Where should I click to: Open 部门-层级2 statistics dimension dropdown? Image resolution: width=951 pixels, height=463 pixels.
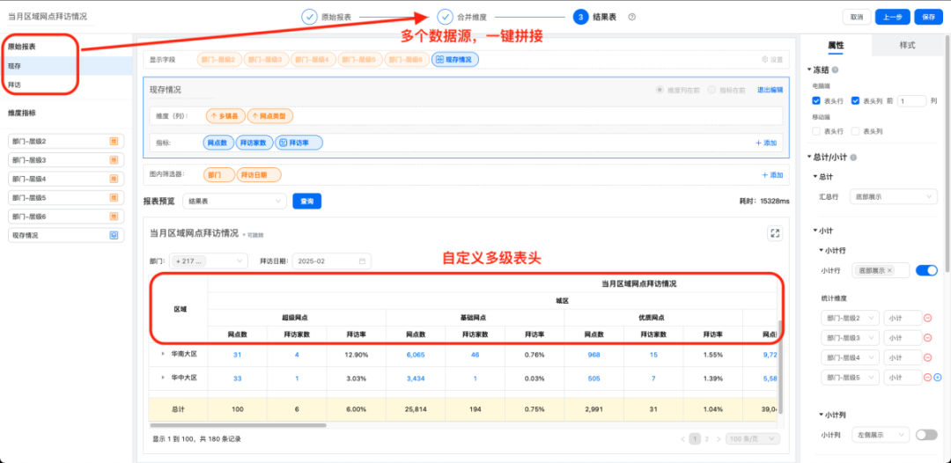point(850,318)
